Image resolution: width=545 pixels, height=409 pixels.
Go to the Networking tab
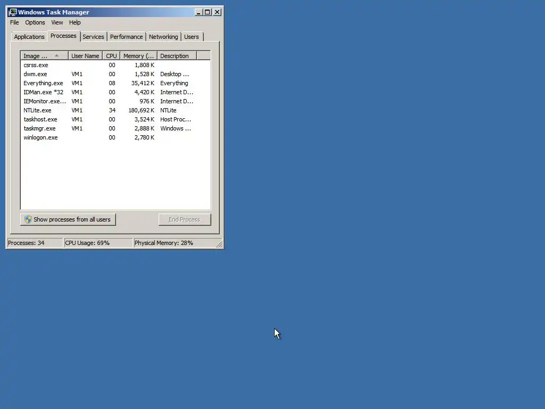[163, 37]
